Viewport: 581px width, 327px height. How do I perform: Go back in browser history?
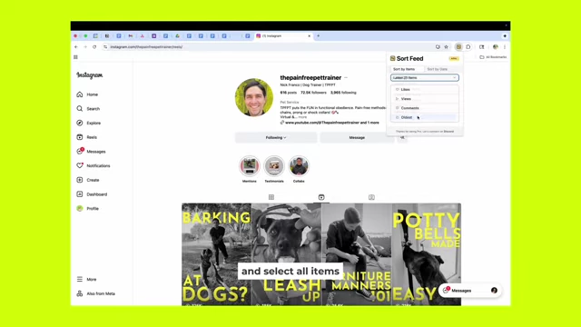pyautogui.click(x=76, y=47)
